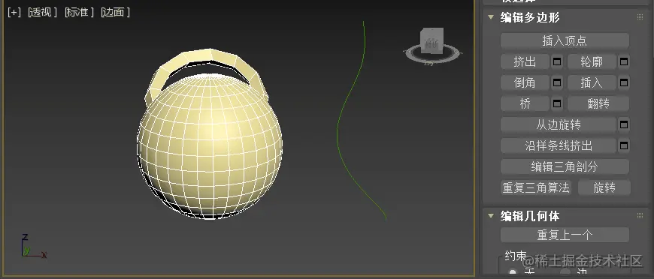The width and height of the screenshot is (654, 279).
Task: Click the 桥 bridge button
Action: coord(525,103)
